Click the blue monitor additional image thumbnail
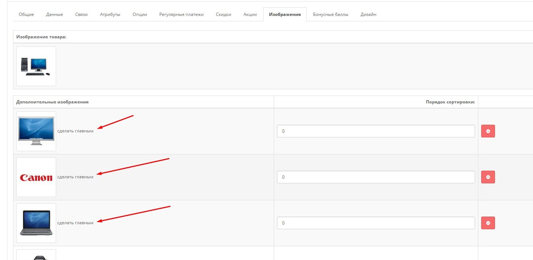Viewport: 533px width, 260px height. (x=36, y=131)
